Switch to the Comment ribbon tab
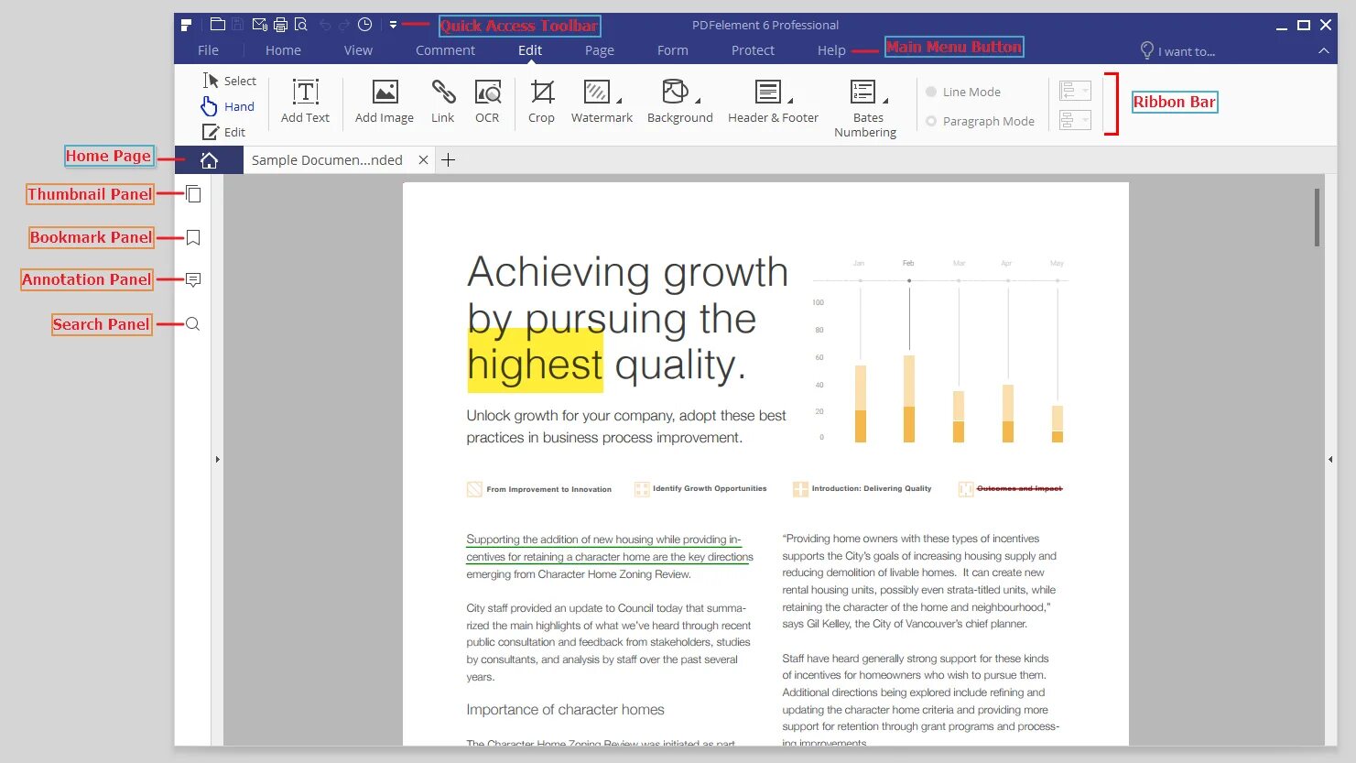1356x763 pixels. click(x=445, y=50)
